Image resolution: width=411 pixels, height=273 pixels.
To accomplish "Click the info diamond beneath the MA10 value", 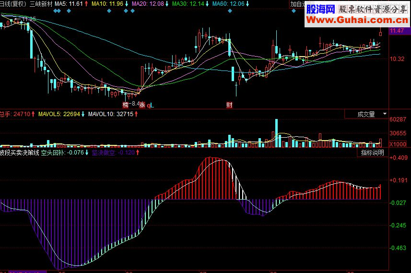I will (109, 11).
